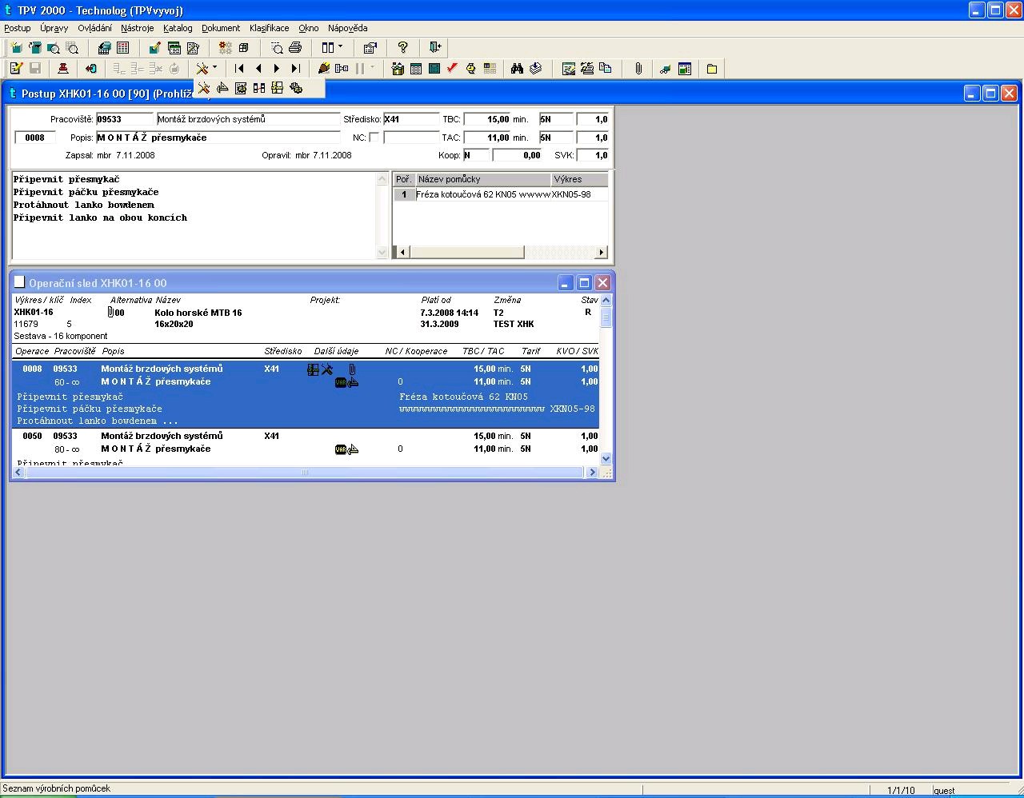Select operation 0008 row Montáž brzdových systémů
This screenshot has width=1024, height=798.
(x=306, y=394)
